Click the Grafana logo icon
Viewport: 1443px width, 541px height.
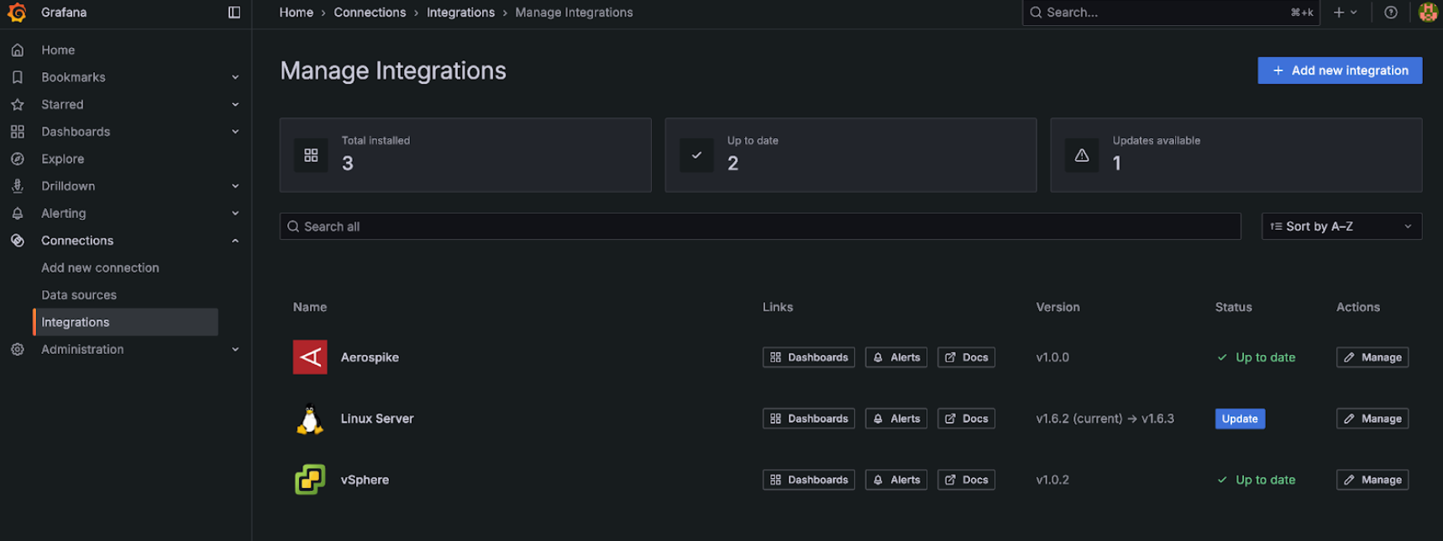click(17, 13)
